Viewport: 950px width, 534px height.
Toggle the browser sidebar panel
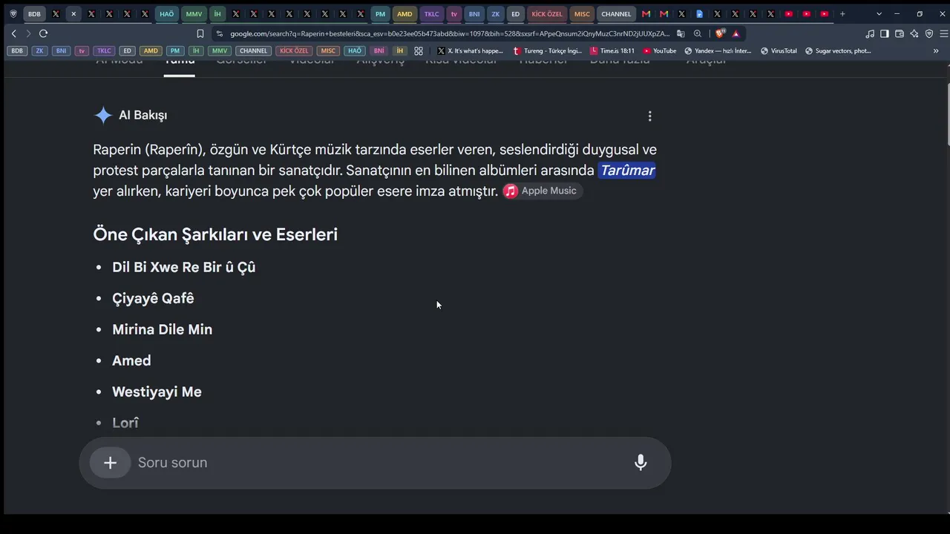(885, 33)
